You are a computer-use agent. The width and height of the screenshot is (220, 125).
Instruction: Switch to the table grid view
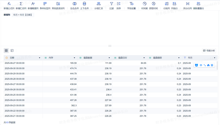tap(6, 51)
